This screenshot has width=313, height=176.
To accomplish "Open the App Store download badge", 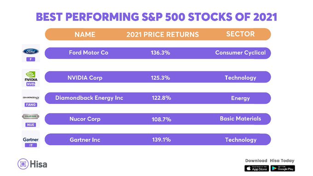I will click(x=256, y=169).
